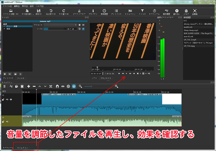Image resolution: width=216 pixels, height=151 pixels.
Task: Open the ヘルプ menu
Action: click(40, 6)
